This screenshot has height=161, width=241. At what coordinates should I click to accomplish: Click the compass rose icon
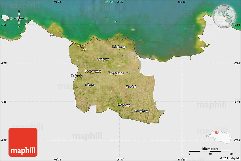point(19,19)
